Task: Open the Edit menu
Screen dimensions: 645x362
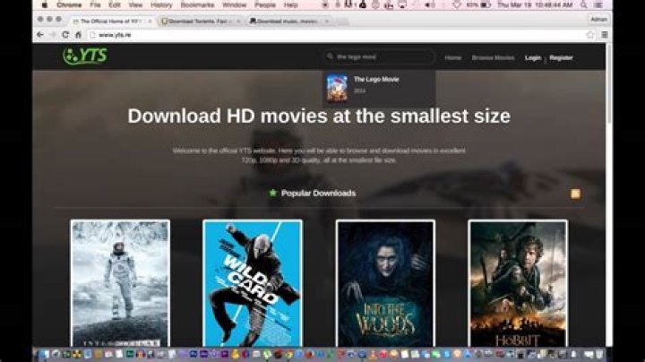Action: 115,5
